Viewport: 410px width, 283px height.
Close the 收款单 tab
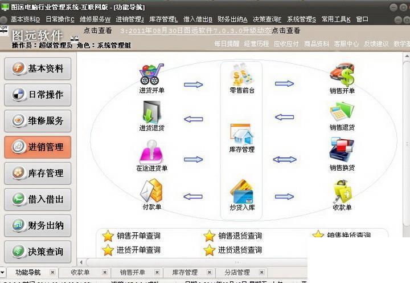click(x=105, y=272)
